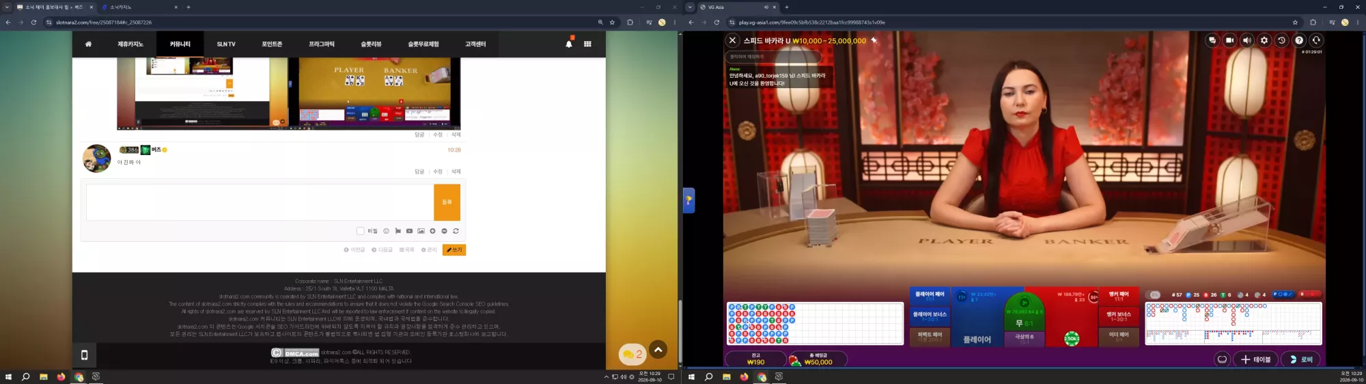1366x384 pixels.
Task: Open the 슬롯리뷰 menu item
Action: click(x=371, y=44)
